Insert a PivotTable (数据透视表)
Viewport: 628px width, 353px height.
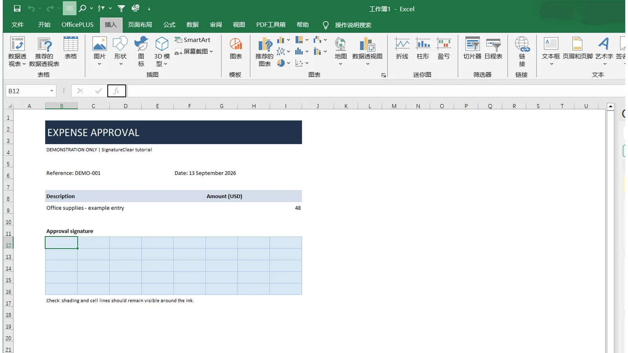click(x=17, y=52)
